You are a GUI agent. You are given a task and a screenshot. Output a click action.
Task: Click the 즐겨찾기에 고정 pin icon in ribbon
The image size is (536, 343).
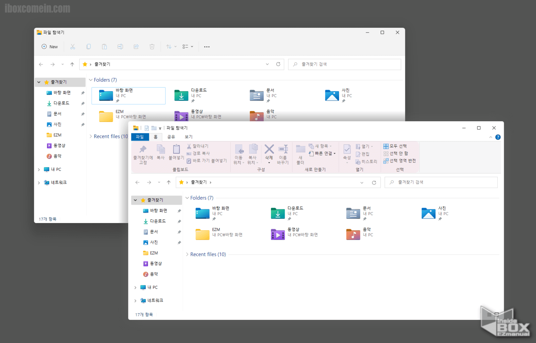[143, 150]
